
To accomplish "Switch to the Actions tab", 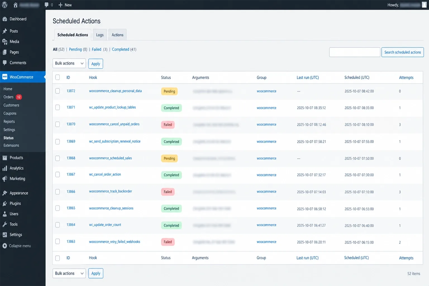I will point(117,35).
